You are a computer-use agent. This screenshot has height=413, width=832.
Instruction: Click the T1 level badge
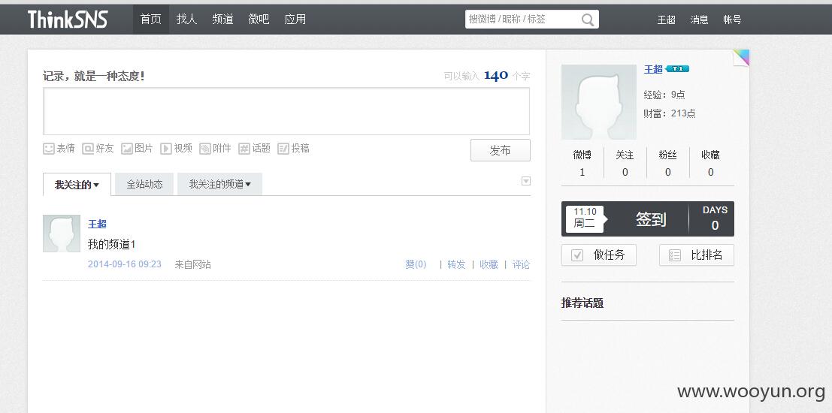tap(677, 69)
